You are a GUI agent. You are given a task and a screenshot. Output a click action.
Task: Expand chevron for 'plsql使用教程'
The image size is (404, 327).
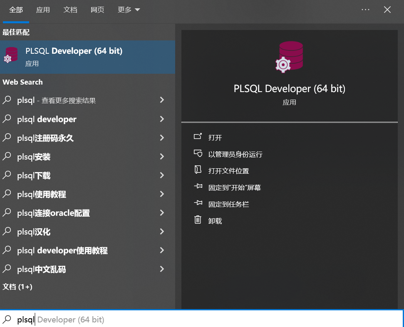(162, 194)
